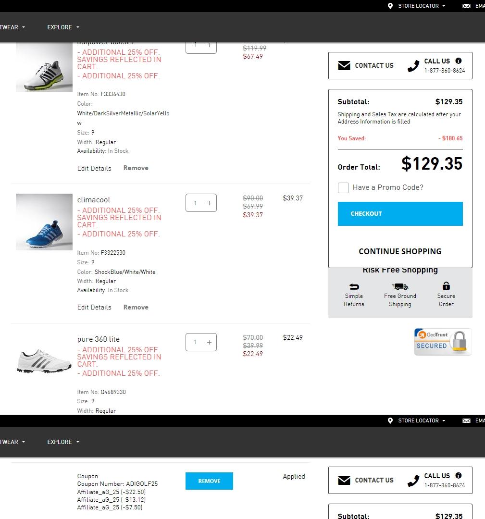This screenshot has width=485, height=519.
Task: Select Continue Shopping
Action: [400, 251]
